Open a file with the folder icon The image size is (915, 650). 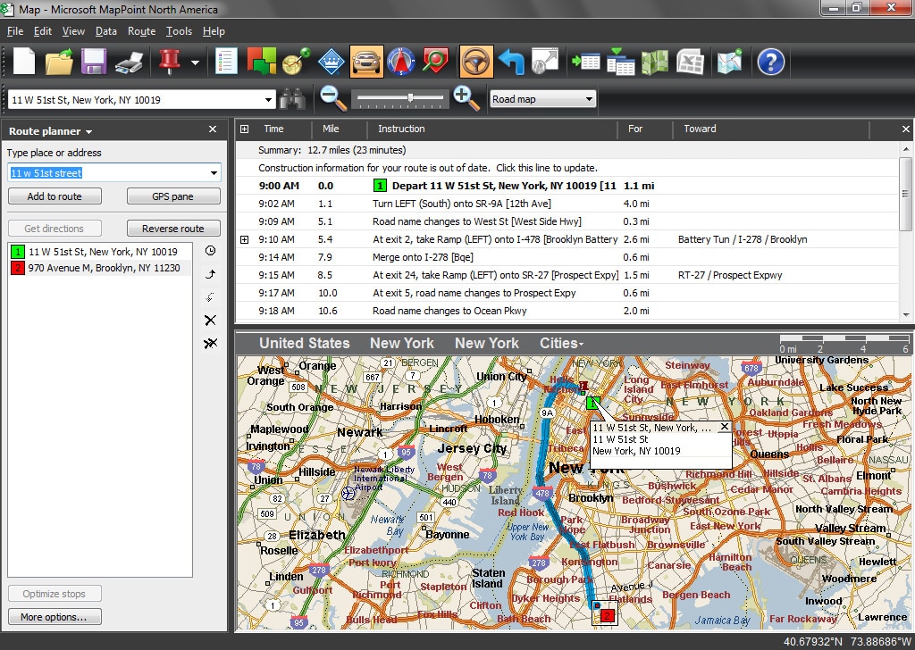coord(59,62)
